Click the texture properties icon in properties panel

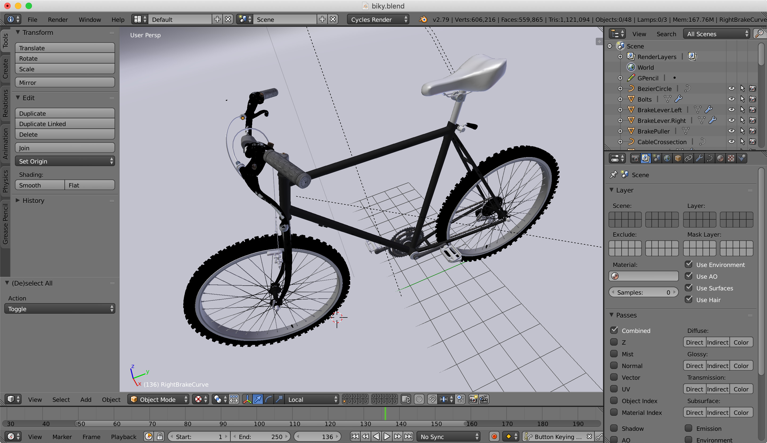[x=731, y=158]
